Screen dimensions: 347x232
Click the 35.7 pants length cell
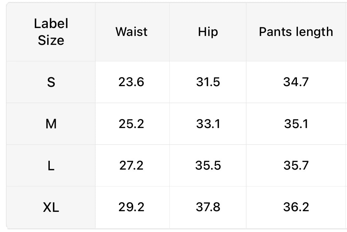[296, 165]
